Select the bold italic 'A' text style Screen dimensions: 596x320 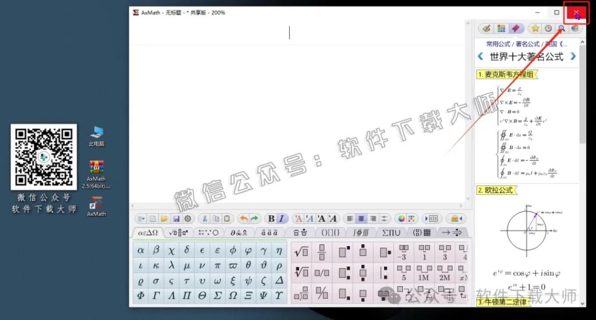[333, 219]
